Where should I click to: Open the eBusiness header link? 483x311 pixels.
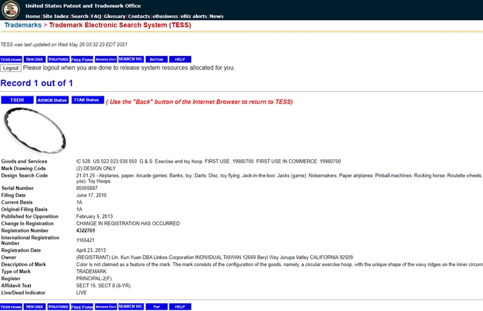tap(166, 16)
